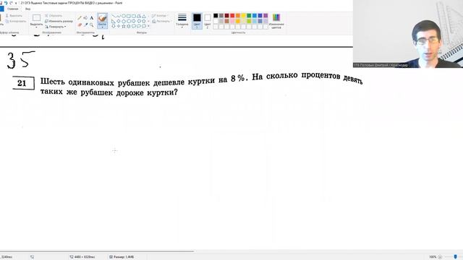Choose the Rounded rectangle shape
Screen dimensions: 463x260
click(x=134, y=16)
